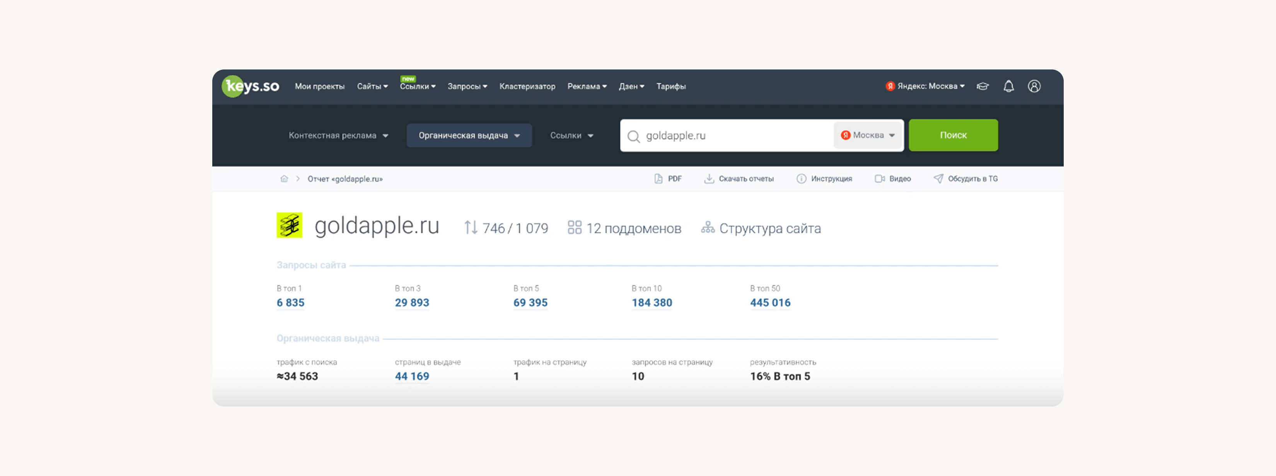Click the 16% В топ 5 value
This screenshot has height=476, width=1276.
(780, 376)
